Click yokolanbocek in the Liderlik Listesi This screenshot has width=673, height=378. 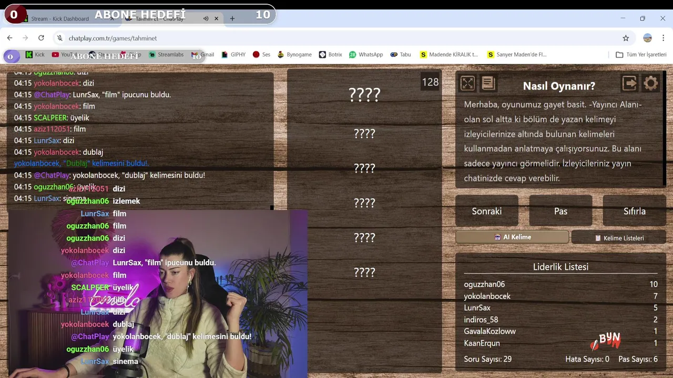pos(487,296)
